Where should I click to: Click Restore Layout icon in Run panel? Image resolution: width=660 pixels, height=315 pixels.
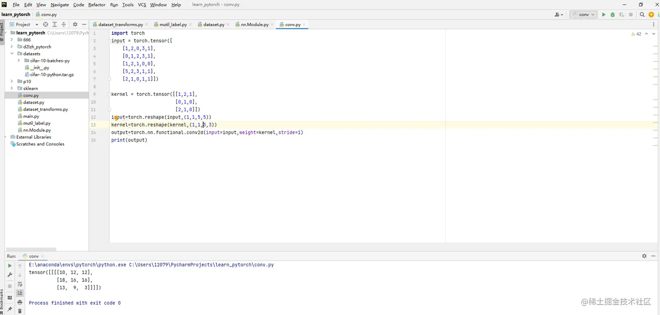point(10,298)
